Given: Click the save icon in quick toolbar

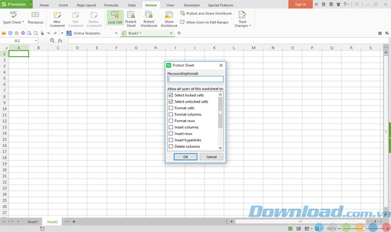Looking at the screenshot, I should [x=10, y=33].
